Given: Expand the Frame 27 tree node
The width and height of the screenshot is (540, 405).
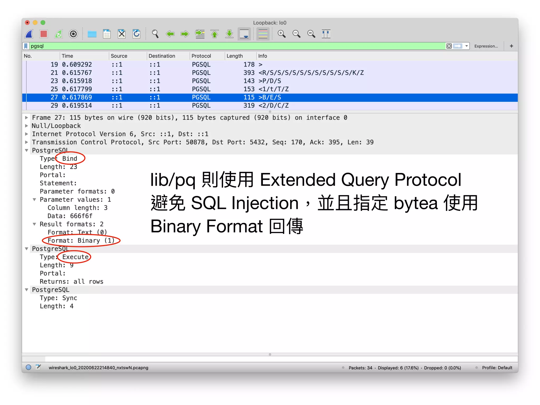Looking at the screenshot, I should tap(26, 118).
